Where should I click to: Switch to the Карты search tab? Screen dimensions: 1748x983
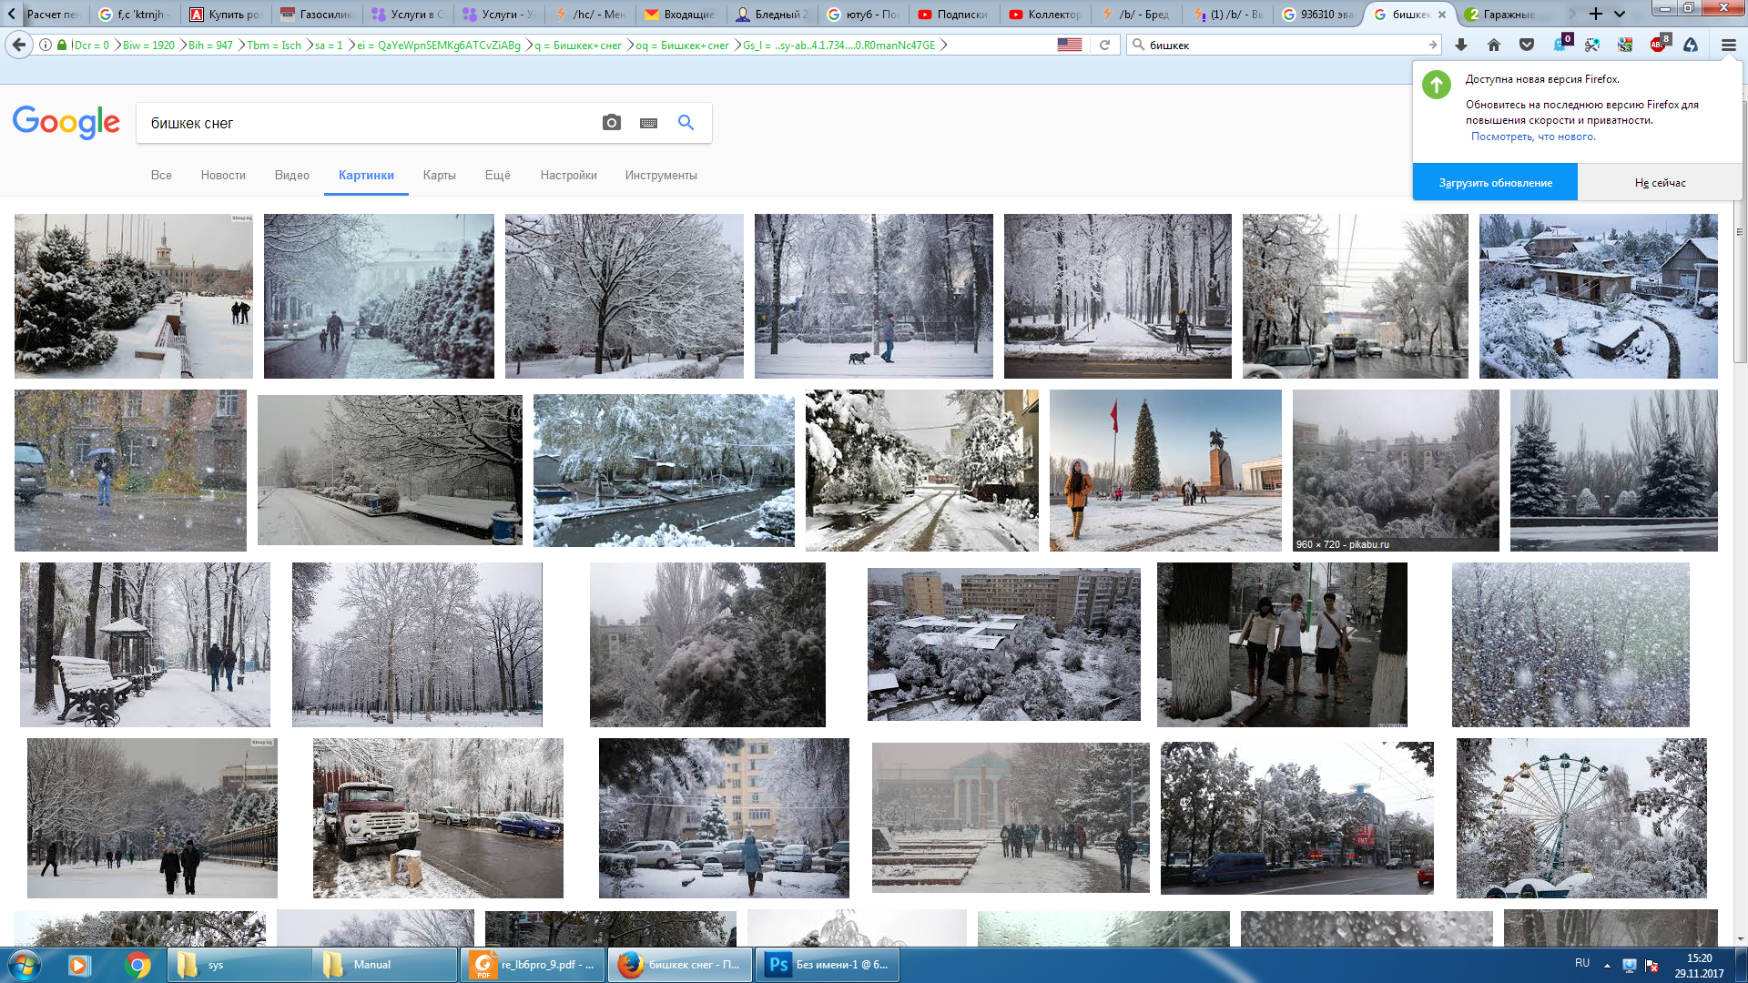tap(439, 175)
